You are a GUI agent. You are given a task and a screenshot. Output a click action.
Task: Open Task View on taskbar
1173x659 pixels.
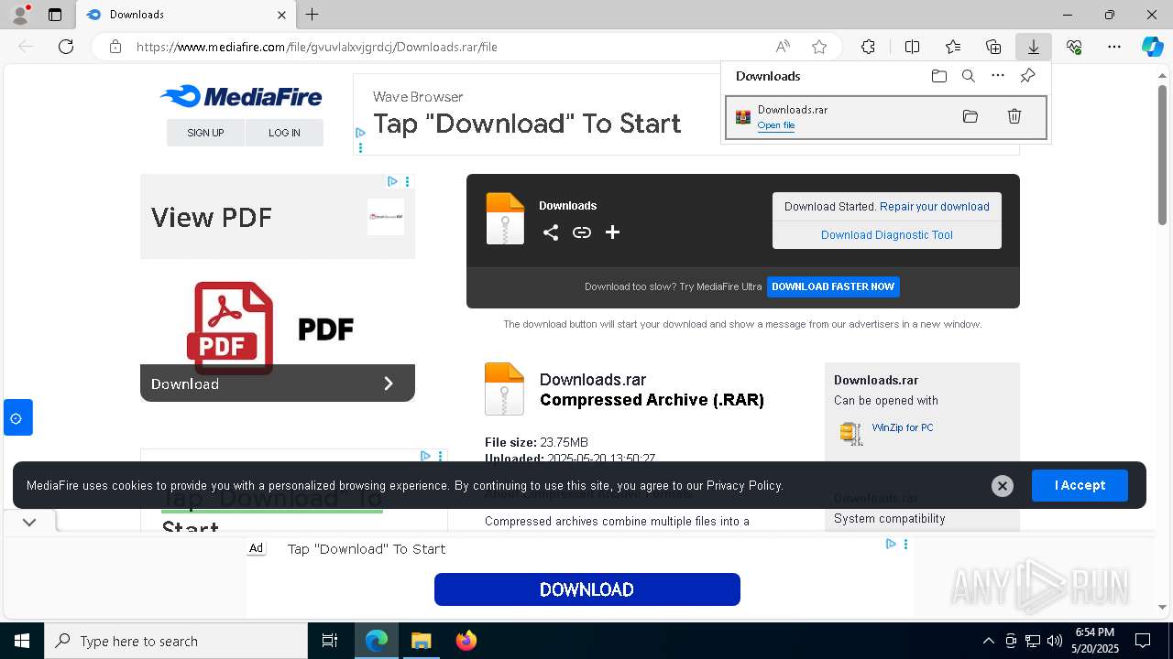click(x=330, y=641)
